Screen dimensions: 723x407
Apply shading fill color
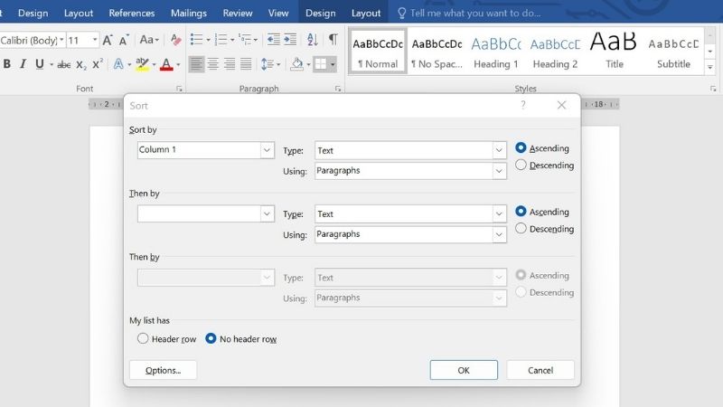(x=296, y=64)
